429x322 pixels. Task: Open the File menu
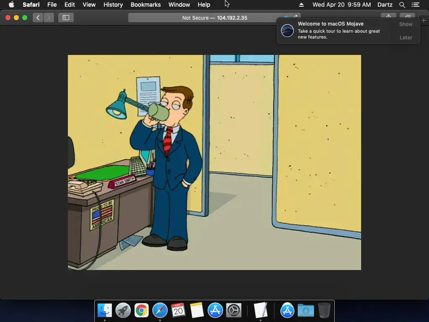(52, 5)
